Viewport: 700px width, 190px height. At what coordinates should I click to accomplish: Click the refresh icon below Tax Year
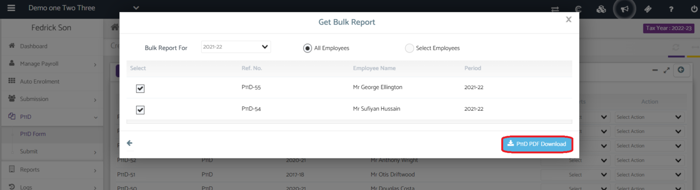pos(676,47)
